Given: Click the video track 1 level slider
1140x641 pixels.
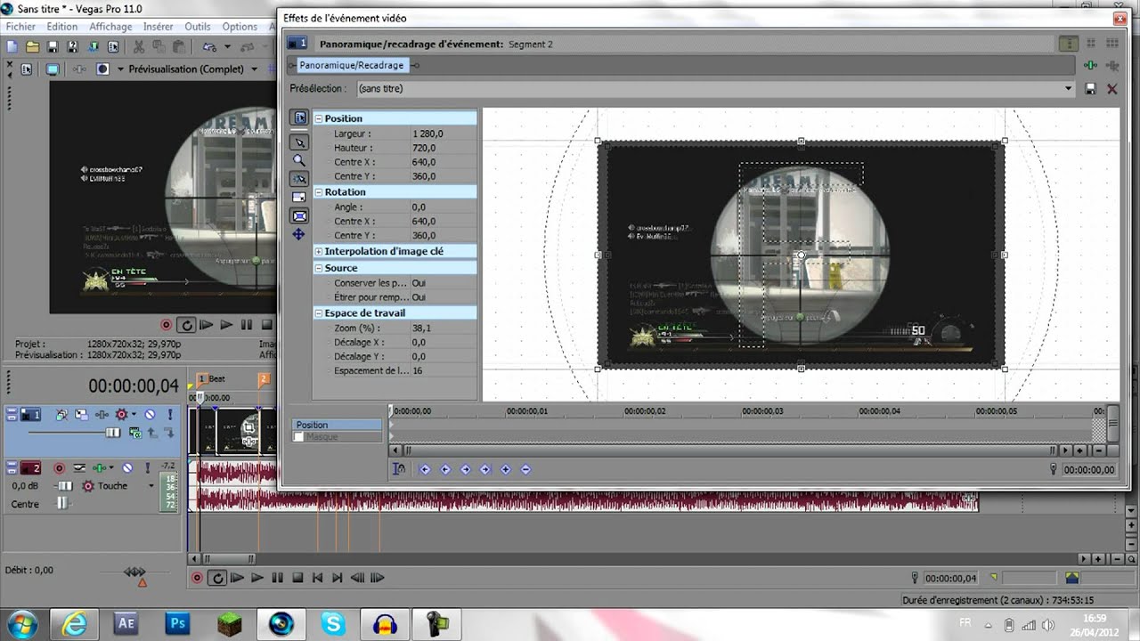Looking at the screenshot, I should pos(112,433).
